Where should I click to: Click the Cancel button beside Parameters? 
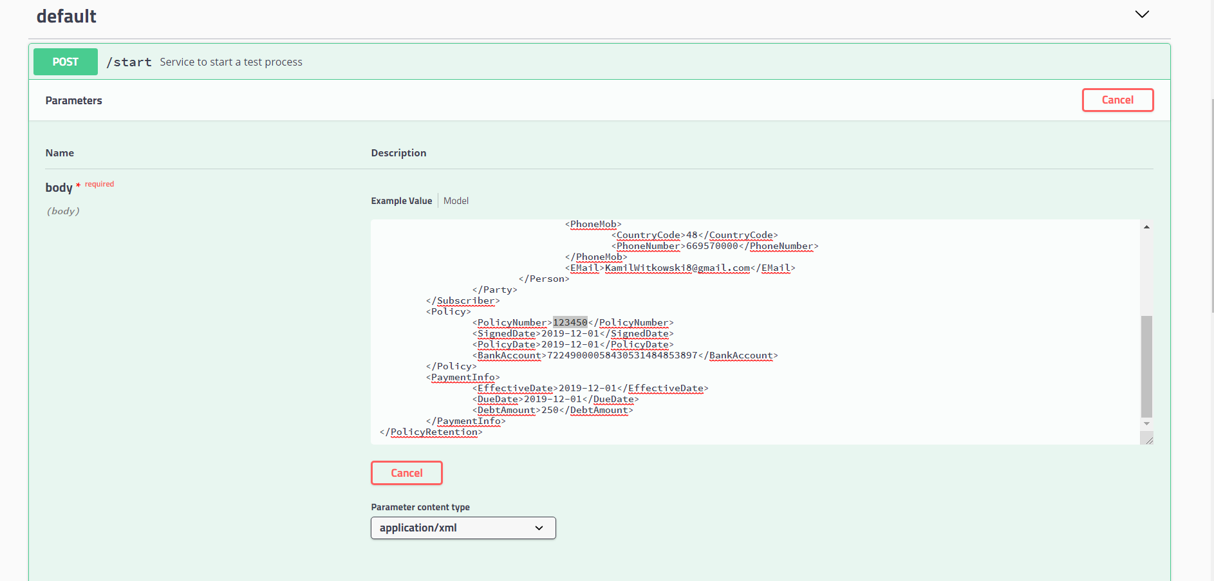(x=1117, y=100)
